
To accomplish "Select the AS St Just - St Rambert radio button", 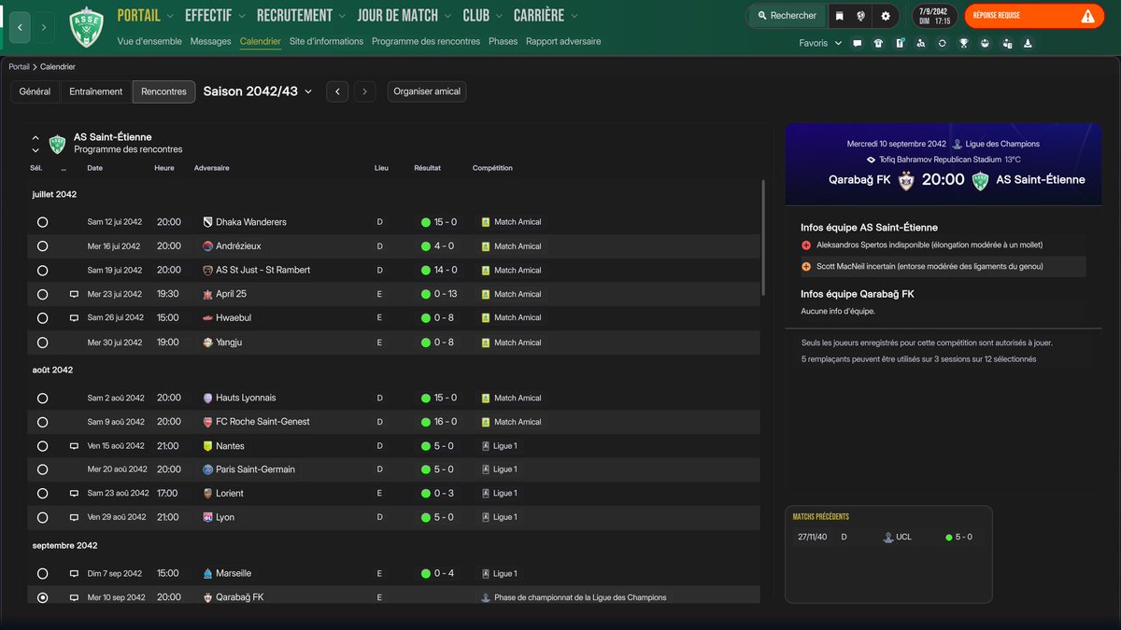I will (x=42, y=270).
